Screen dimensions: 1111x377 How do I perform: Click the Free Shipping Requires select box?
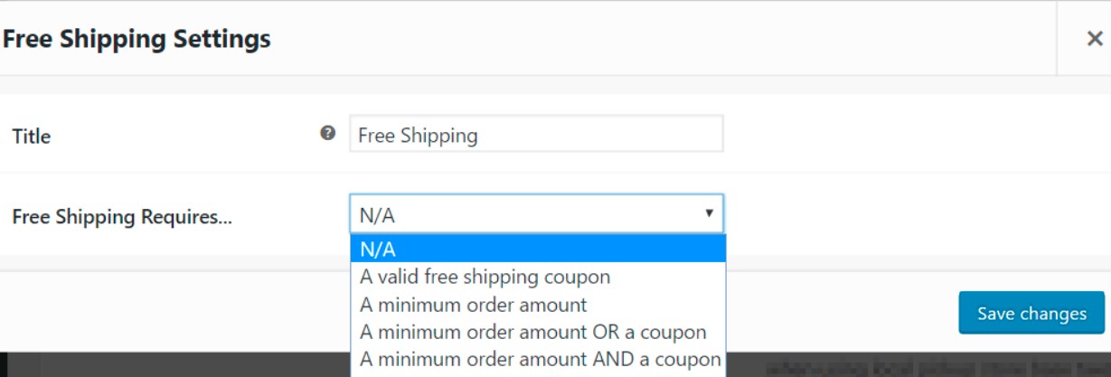click(x=524, y=214)
